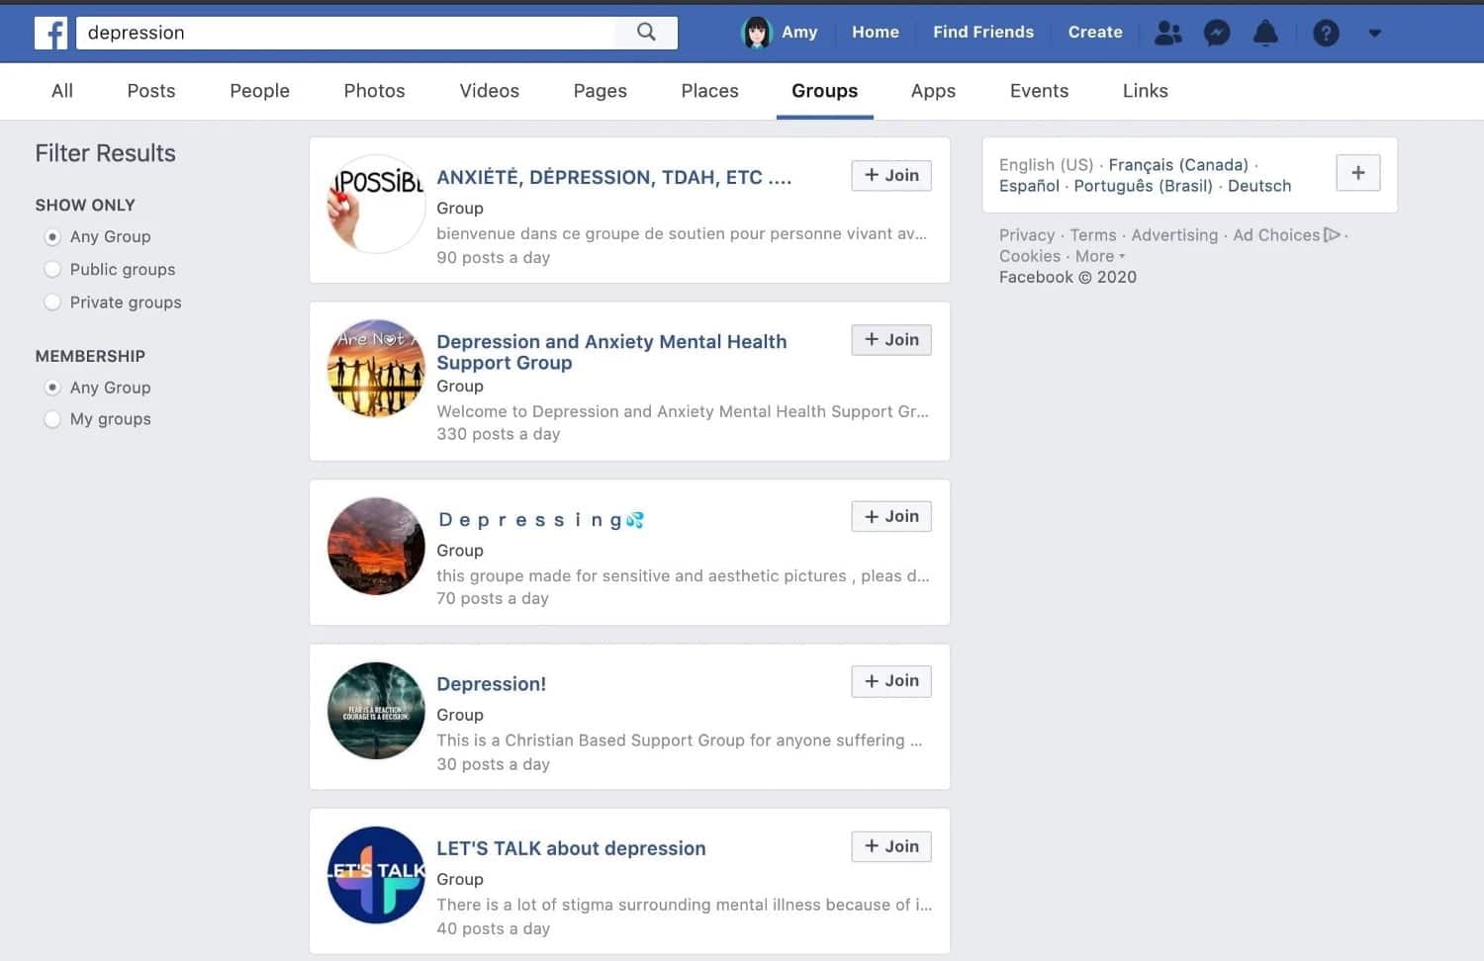Expand the account menu down arrow
The height and width of the screenshot is (961, 1484).
coord(1374,33)
